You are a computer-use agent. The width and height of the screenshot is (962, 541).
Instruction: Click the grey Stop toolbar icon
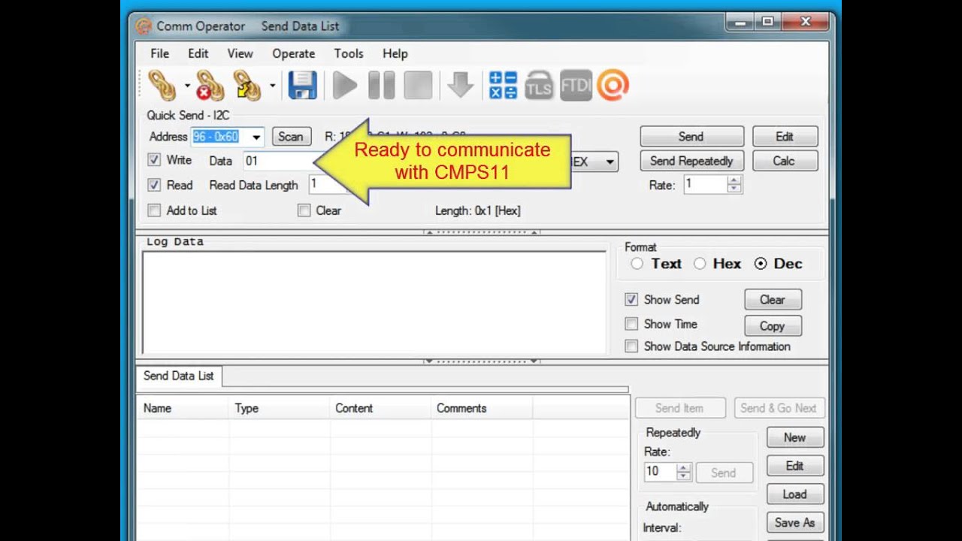418,85
